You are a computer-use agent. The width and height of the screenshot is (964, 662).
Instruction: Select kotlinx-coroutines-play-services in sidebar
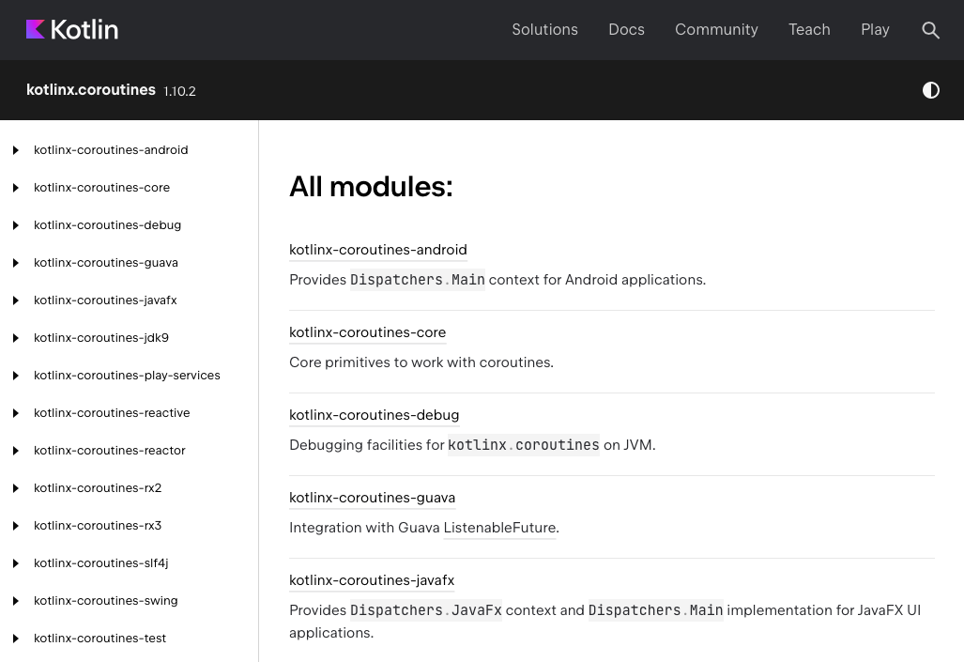[127, 376]
